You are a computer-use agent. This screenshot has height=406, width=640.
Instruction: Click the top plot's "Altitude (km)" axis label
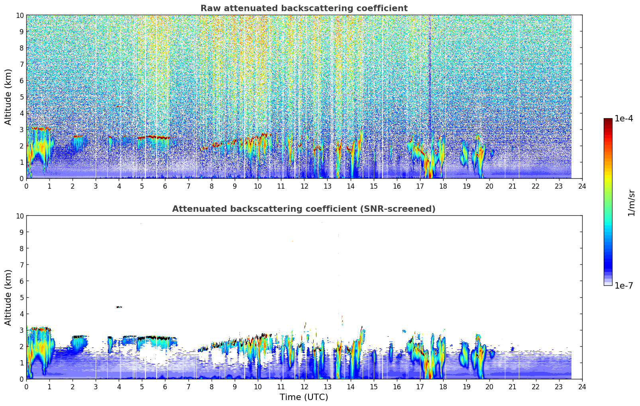pyautogui.click(x=8, y=97)
